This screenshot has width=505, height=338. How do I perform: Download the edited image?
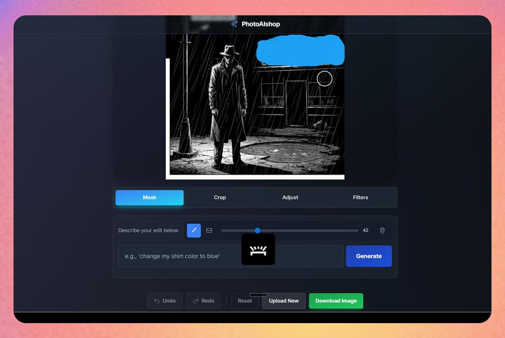pyautogui.click(x=336, y=301)
